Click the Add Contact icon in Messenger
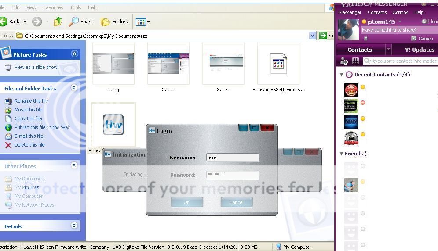The image size is (438, 251). (344, 61)
